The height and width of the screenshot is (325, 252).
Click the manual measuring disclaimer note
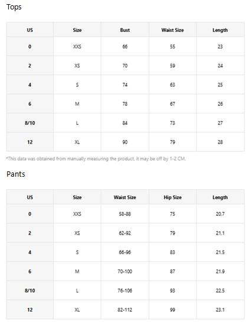pyautogui.click(x=96, y=159)
